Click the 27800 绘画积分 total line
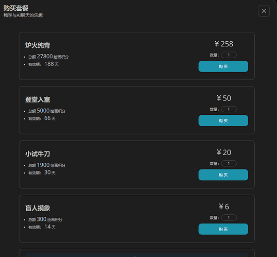This screenshot has height=257, width=277. [48, 57]
